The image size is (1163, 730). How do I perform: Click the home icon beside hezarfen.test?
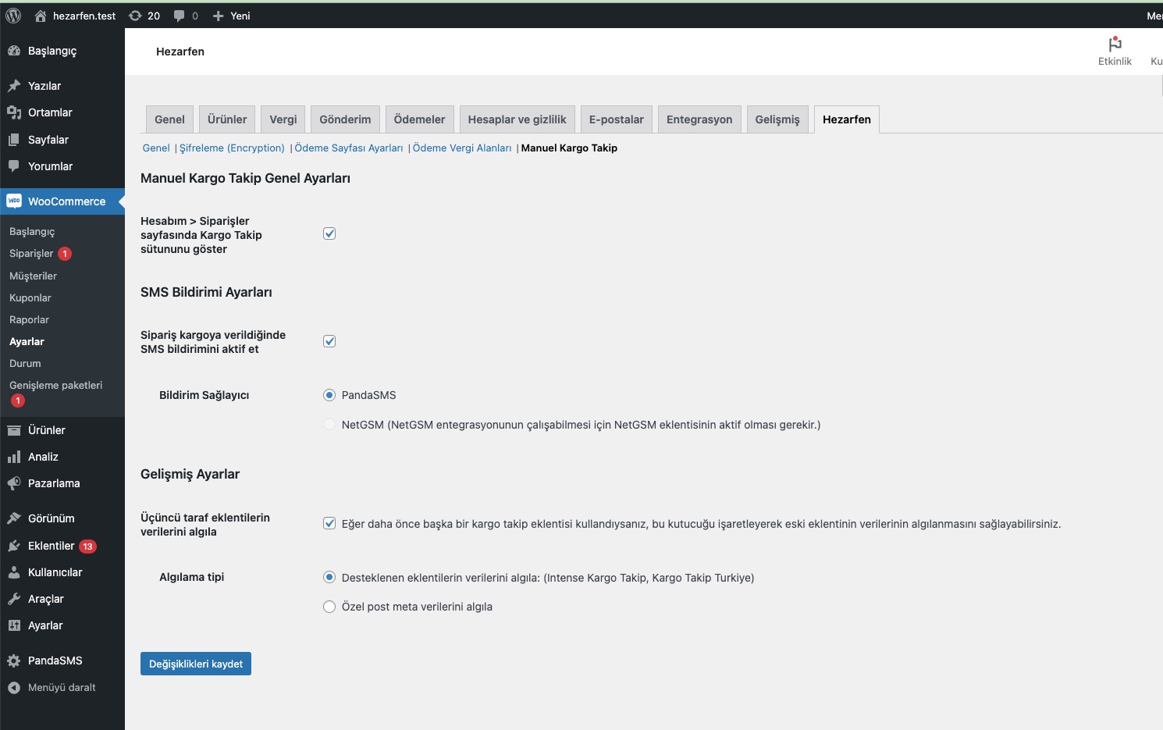coord(41,16)
